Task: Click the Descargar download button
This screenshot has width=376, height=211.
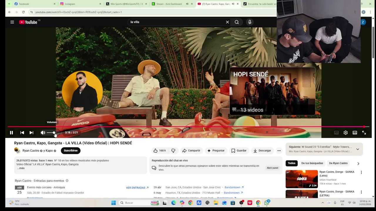Action: pyautogui.click(x=262, y=151)
